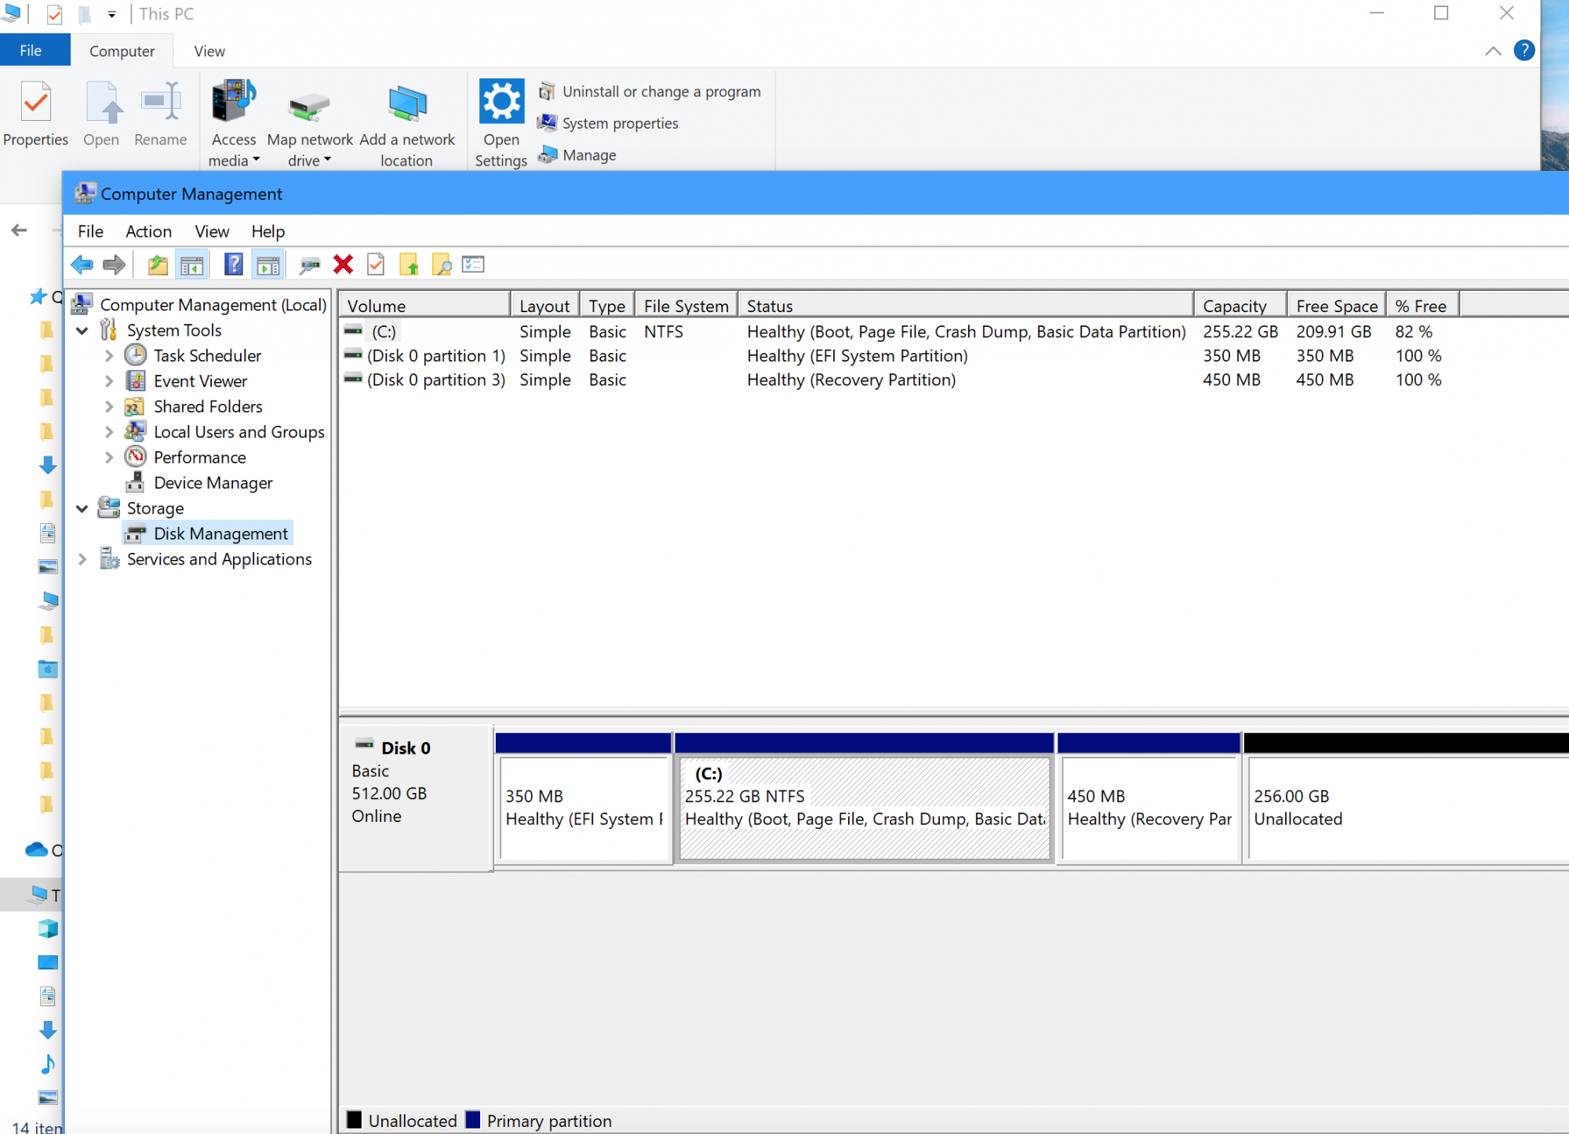Image resolution: width=1569 pixels, height=1134 pixels.
Task: Click System properties in the ribbon
Action: tap(608, 123)
